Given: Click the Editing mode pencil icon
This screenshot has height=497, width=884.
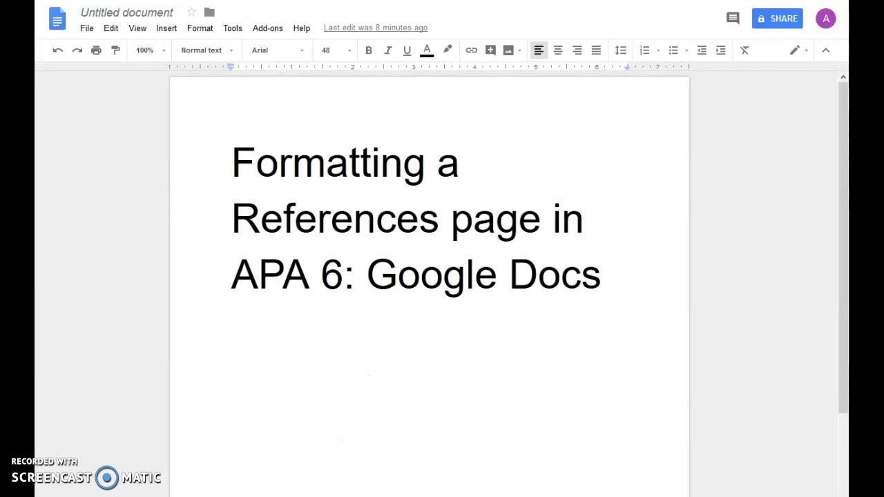Looking at the screenshot, I should (x=795, y=50).
